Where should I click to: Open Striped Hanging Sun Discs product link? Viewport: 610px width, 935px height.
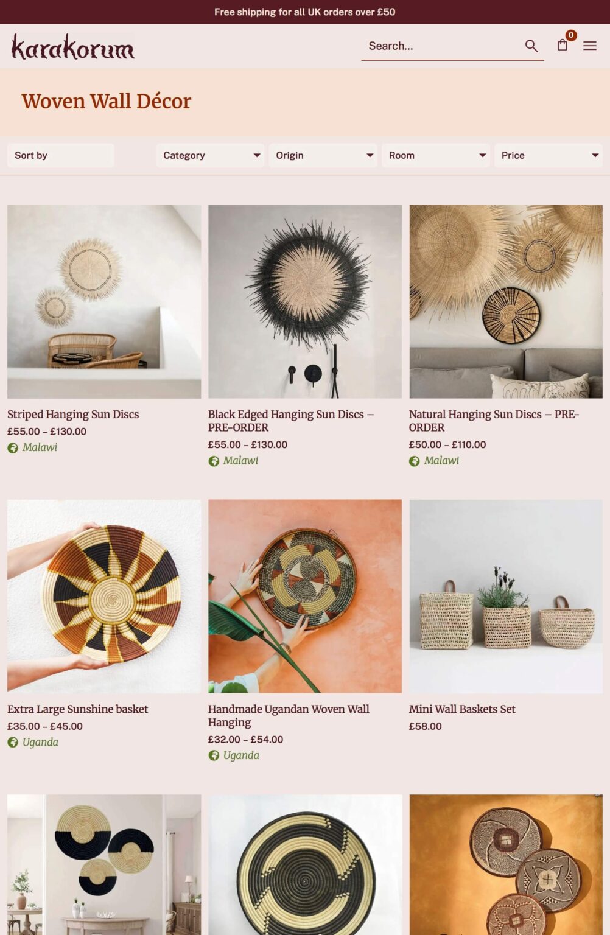coord(73,415)
